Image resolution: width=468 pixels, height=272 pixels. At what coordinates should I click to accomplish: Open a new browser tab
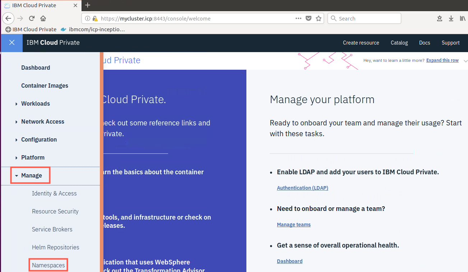pyautogui.click(x=88, y=5)
